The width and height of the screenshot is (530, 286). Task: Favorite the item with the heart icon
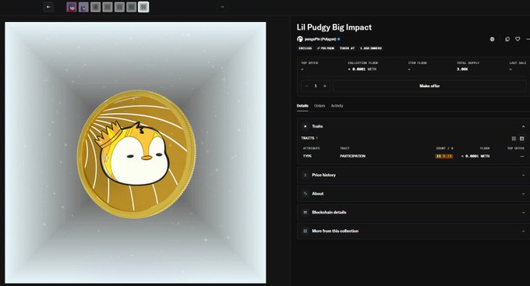tap(518, 39)
